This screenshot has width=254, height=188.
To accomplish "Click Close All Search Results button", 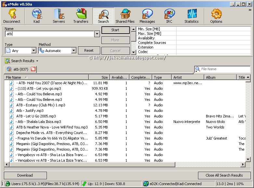I will 224,175.
